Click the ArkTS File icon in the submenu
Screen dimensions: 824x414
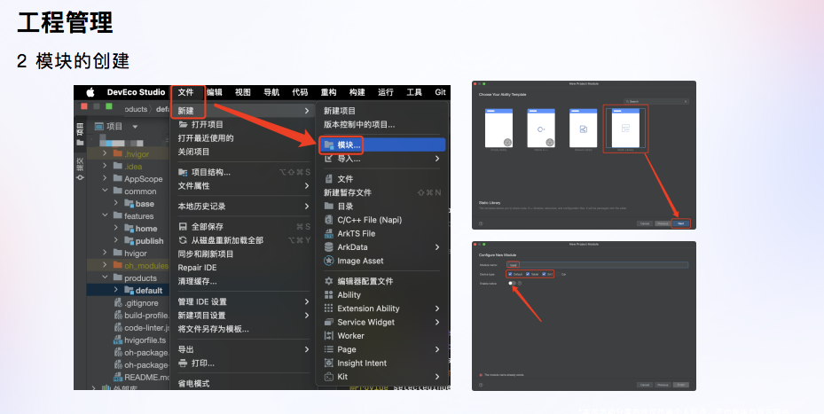328,233
